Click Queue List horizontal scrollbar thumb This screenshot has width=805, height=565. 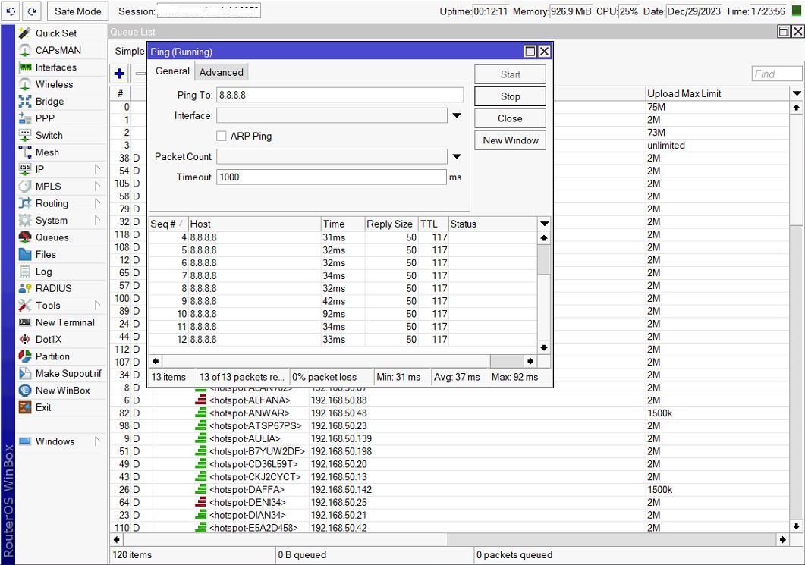coord(612,540)
